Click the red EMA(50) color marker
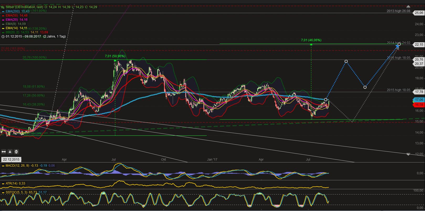The height and width of the screenshot is (211, 425). tap(3, 16)
